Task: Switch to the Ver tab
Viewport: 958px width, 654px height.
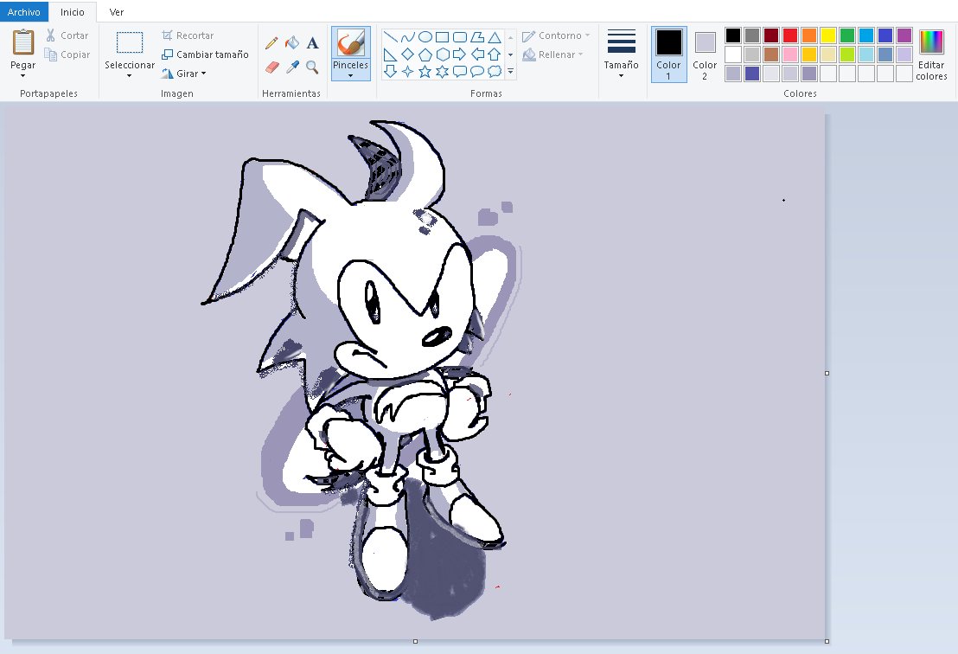Action: click(x=116, y=11)
